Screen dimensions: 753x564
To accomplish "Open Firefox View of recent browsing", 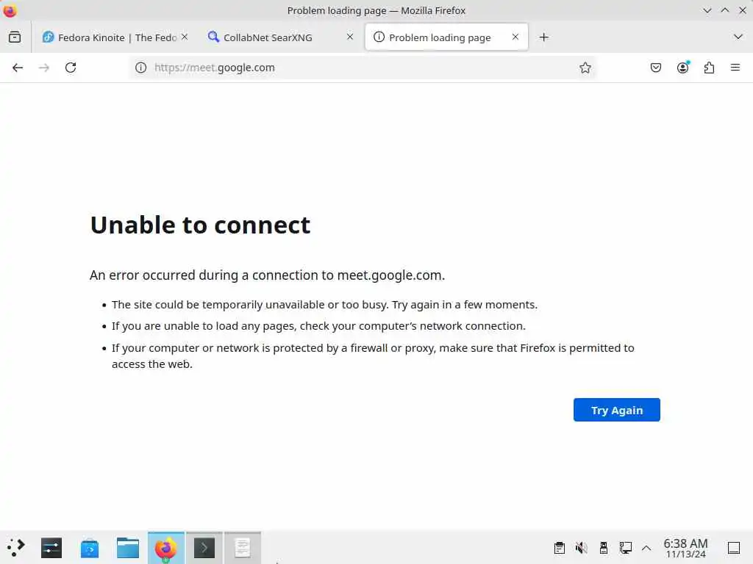I will pos(15,37).
